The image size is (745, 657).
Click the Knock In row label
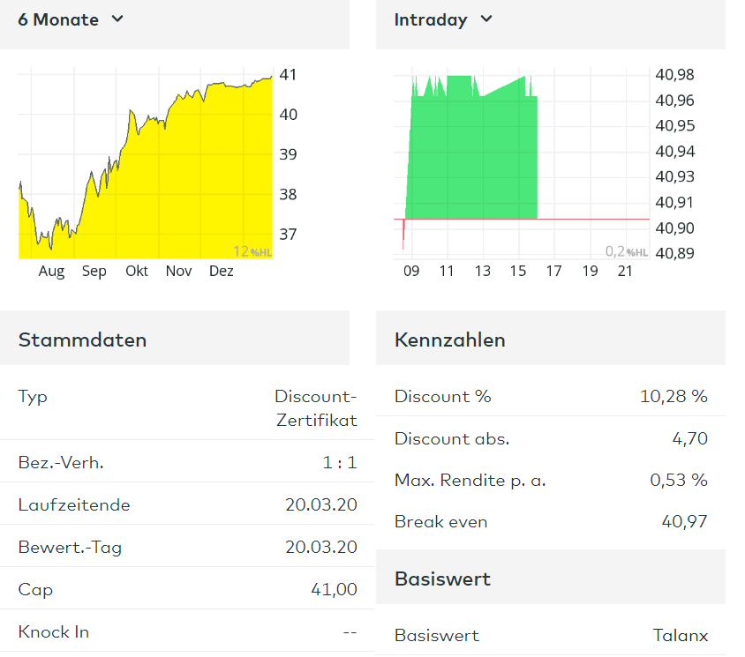tap(54, 631)
